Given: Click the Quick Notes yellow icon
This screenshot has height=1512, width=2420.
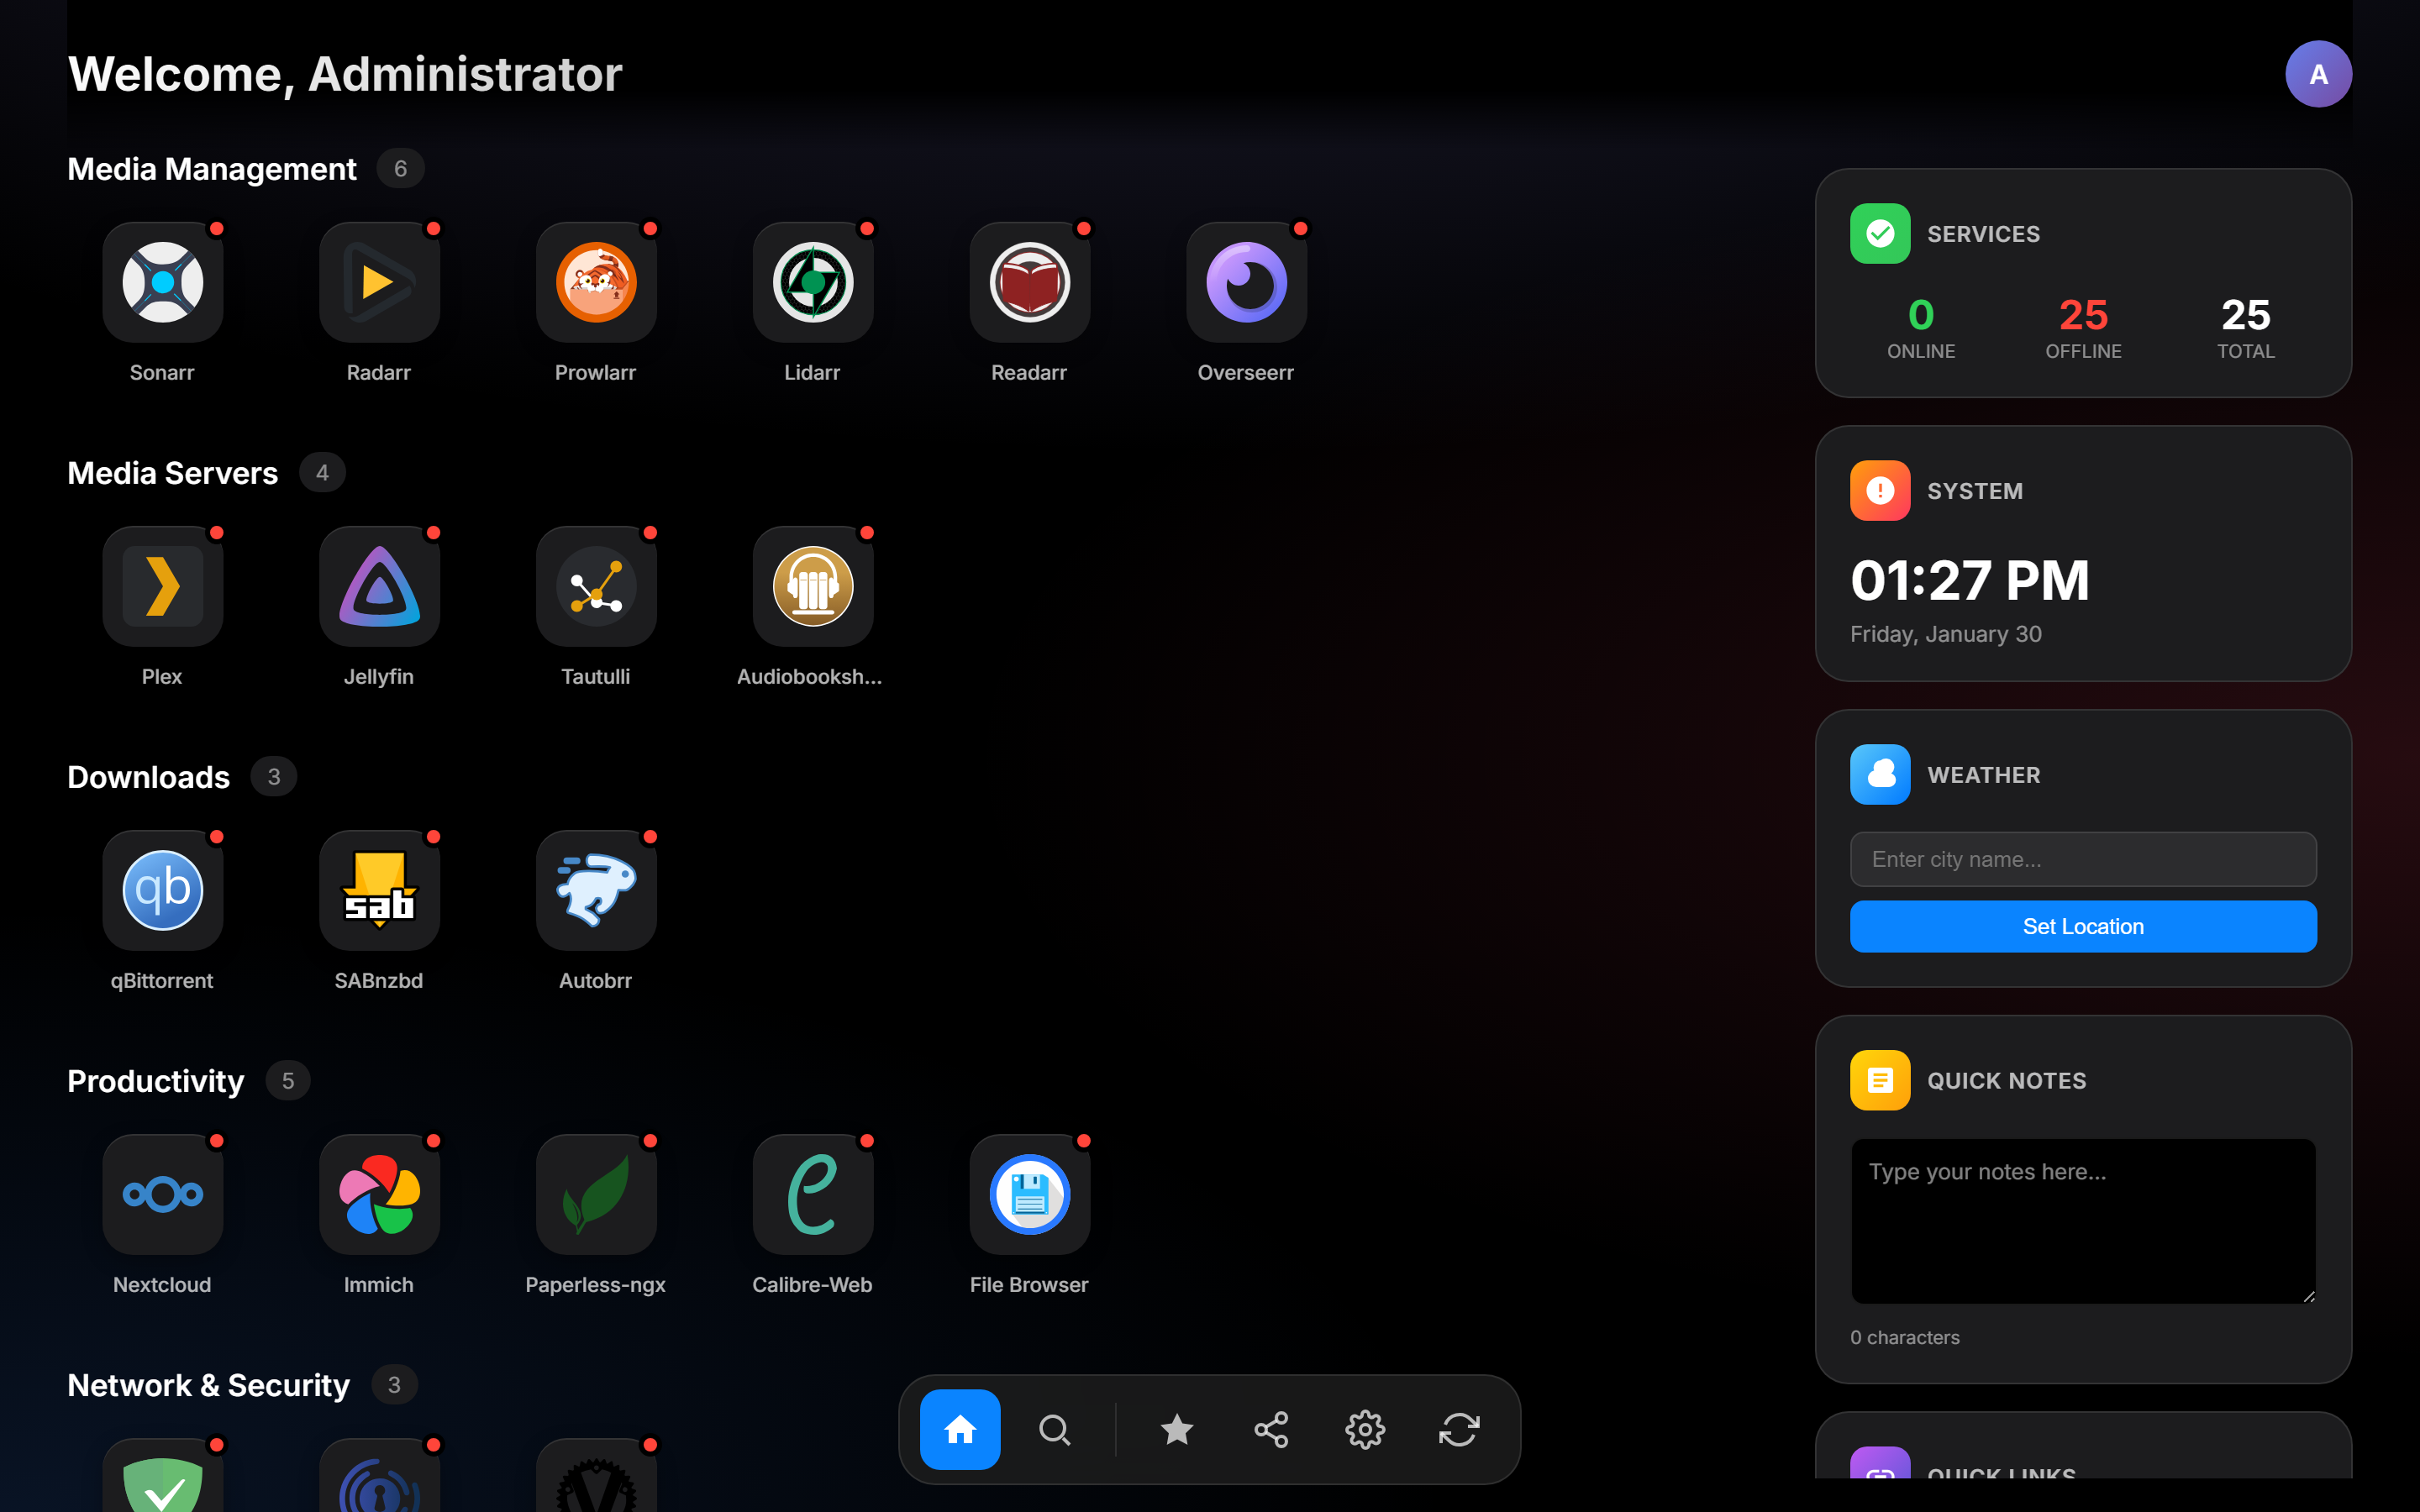Looking at the screenshot, I should (1880, 1080).
